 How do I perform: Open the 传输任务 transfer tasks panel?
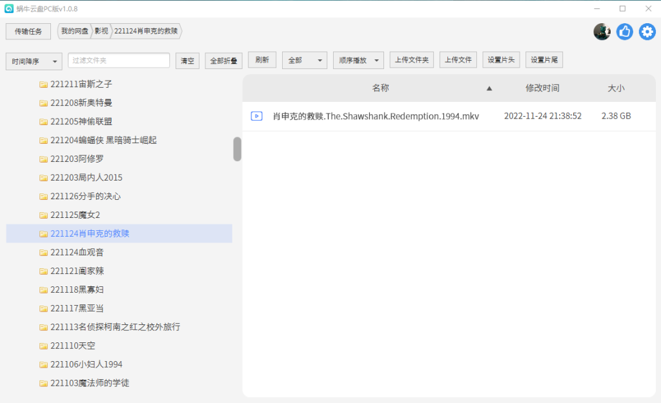(28, 31)
